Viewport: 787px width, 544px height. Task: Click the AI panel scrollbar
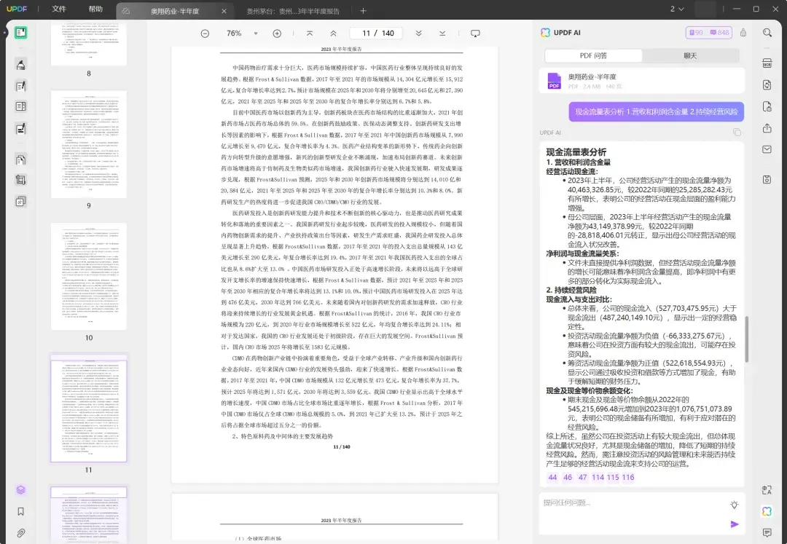click(x=746, y=339)
